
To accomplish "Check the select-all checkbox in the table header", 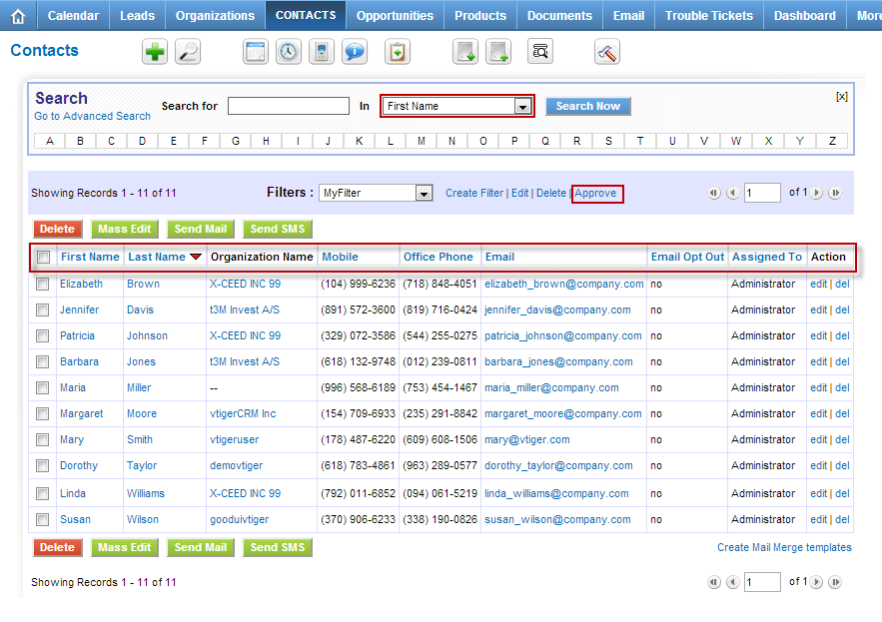I will tap(43, 258).
